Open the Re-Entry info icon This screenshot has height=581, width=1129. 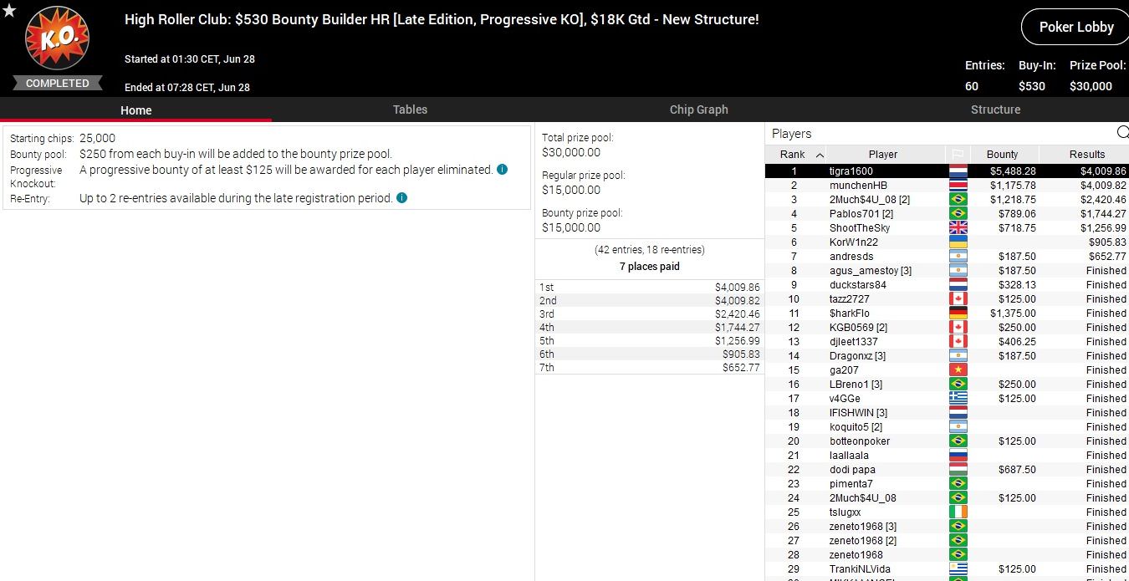tap(401, 198)
